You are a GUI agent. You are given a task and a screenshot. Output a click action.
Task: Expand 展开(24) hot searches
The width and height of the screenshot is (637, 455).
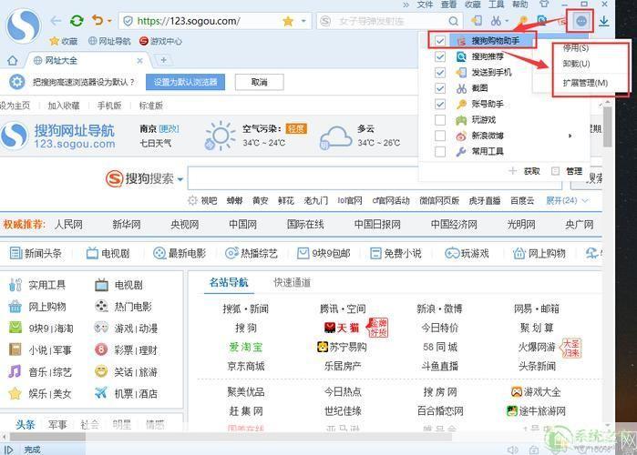pos(567,200)
